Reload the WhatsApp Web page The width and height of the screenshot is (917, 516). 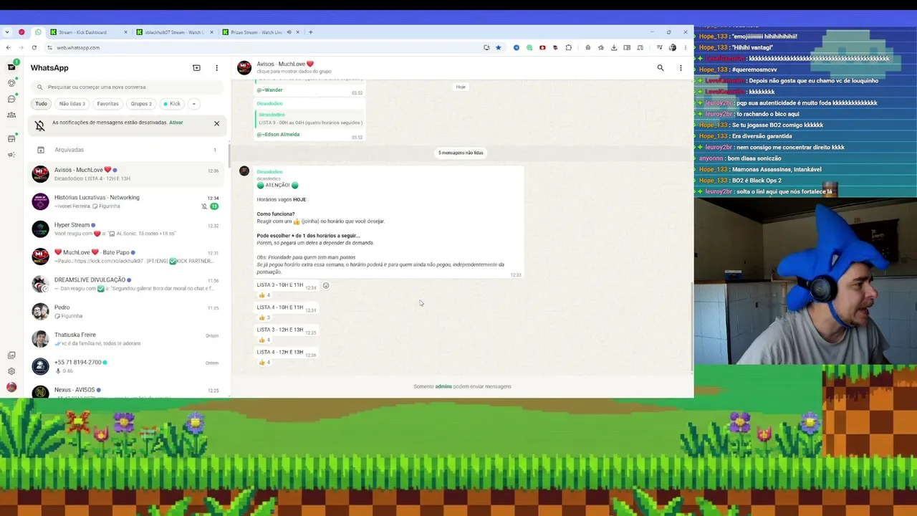point(34,48)
